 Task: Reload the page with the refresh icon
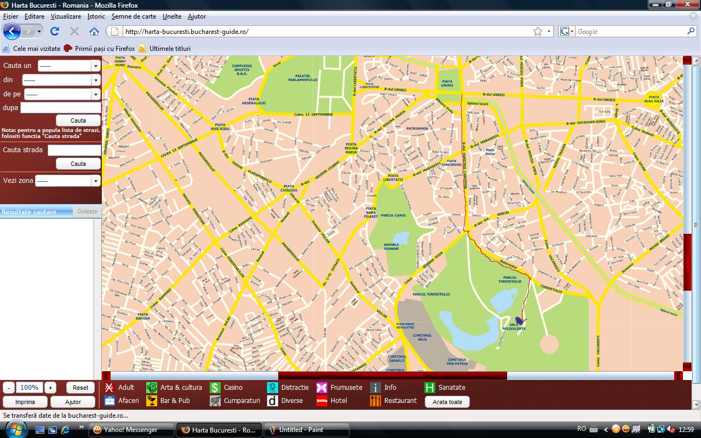pos(55,31)
